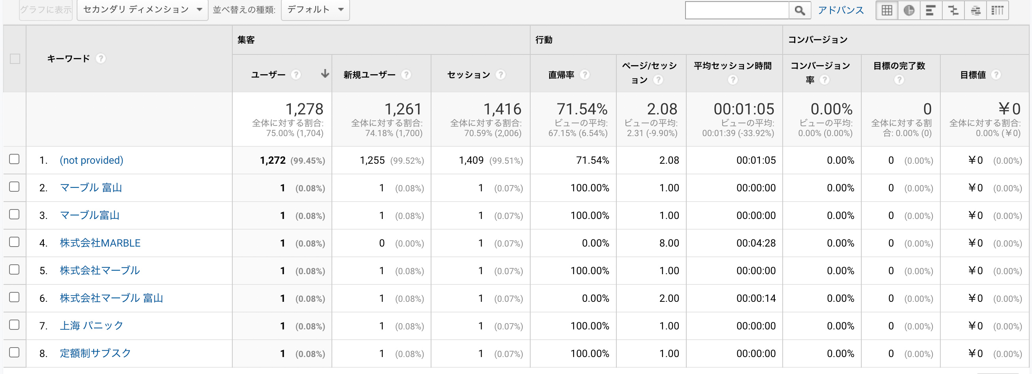Select the pie chart view icon
The height and width of the screenshot is (374, 1032).
coord(909,10)
